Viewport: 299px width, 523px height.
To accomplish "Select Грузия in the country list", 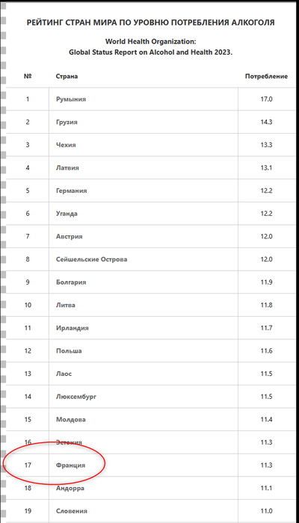I will pos(67,122).
